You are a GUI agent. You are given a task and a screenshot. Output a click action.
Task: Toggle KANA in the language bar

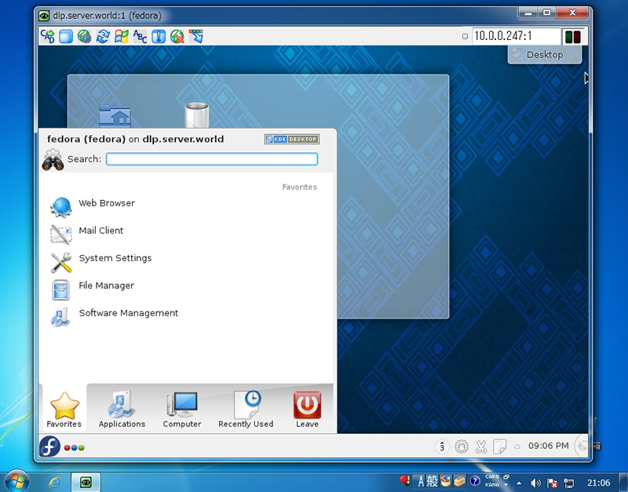coord(492,484)
